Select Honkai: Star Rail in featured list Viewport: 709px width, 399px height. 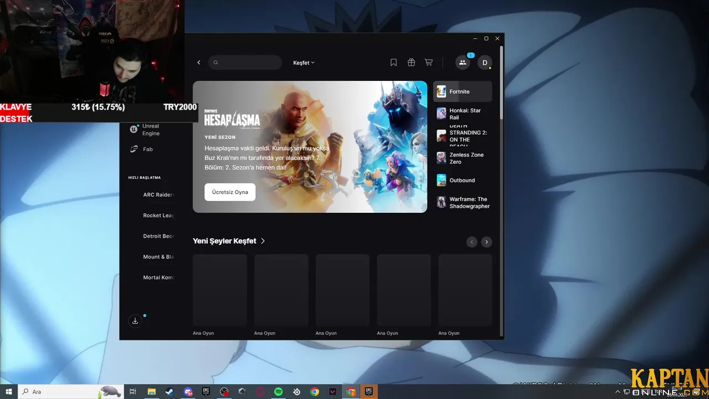coord(463,114)
